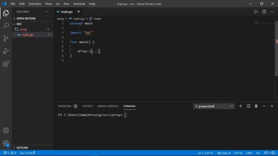Click line number 5 in gutter
The image size is (278, 156).
click(63, 42)
